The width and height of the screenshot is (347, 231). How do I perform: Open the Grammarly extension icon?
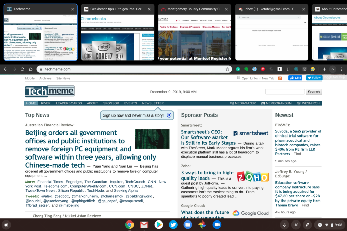coord(238,69)
